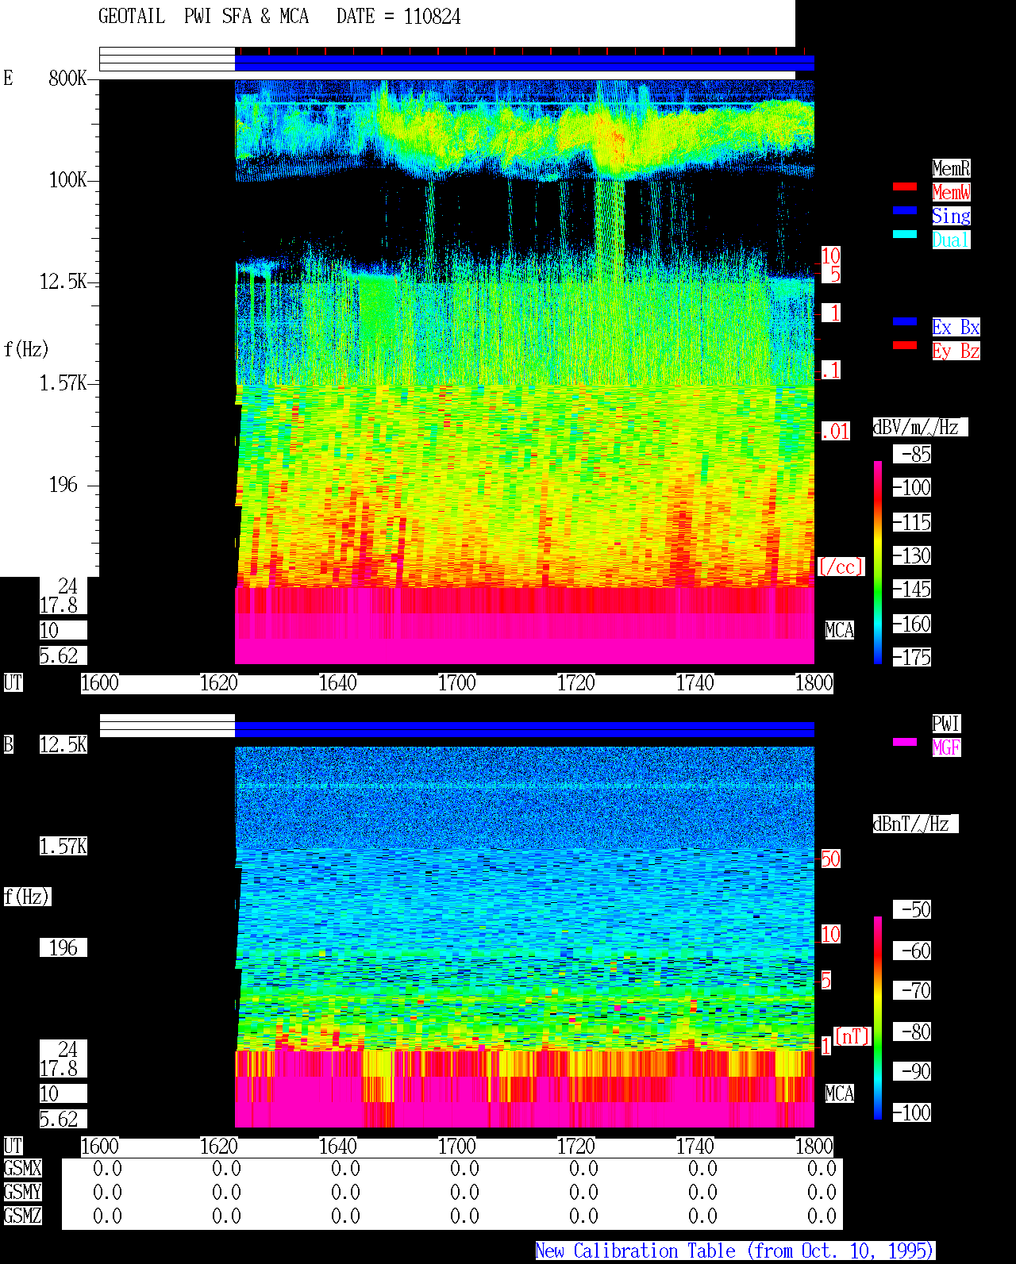
Task: Click the 'Dual' legend label
Action: tap(951, 240)
